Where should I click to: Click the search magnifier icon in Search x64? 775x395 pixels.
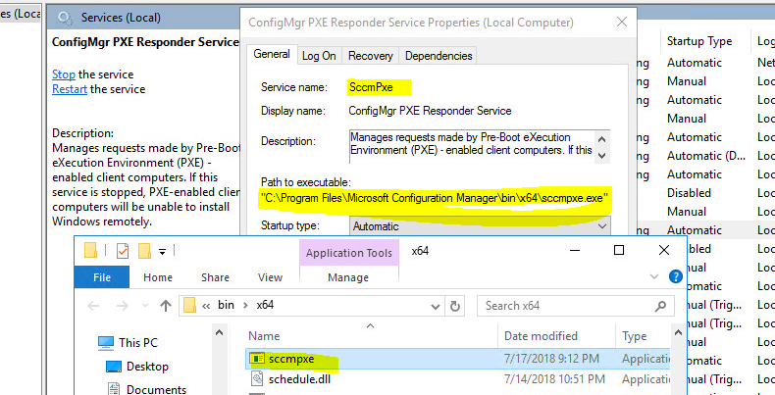[660, 306]
